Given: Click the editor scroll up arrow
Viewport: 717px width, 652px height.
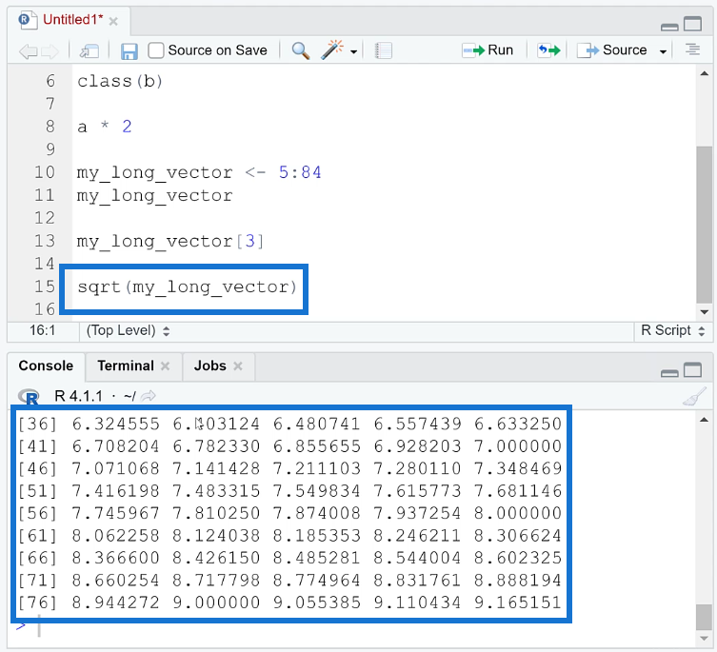Looking at the screenshot, I should coord(705,74).
